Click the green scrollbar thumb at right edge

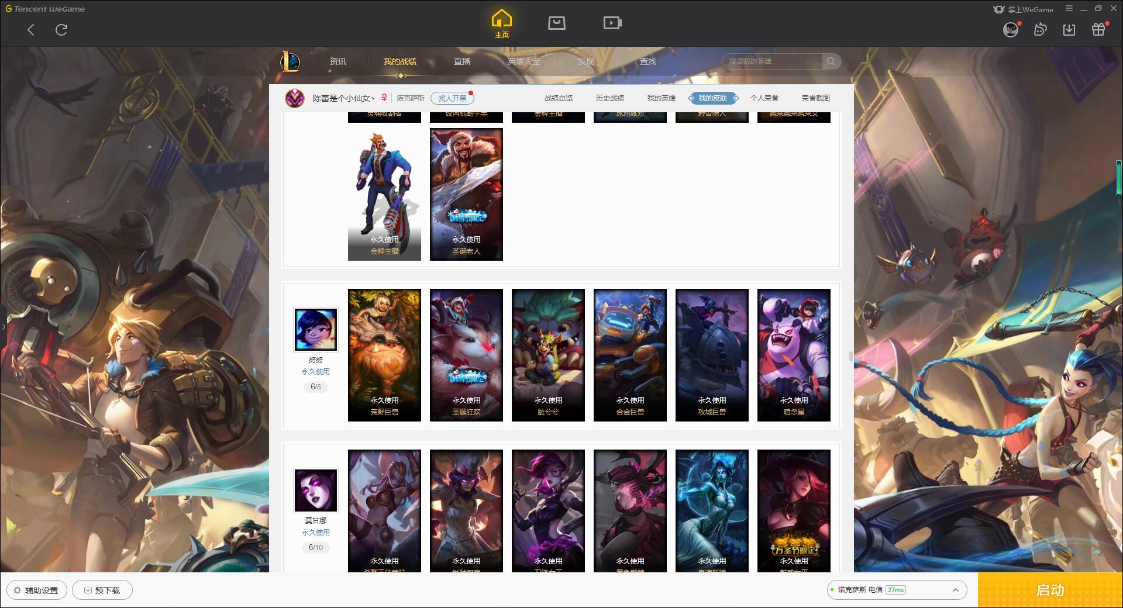pyautogui.click(x=1119, y=178)
